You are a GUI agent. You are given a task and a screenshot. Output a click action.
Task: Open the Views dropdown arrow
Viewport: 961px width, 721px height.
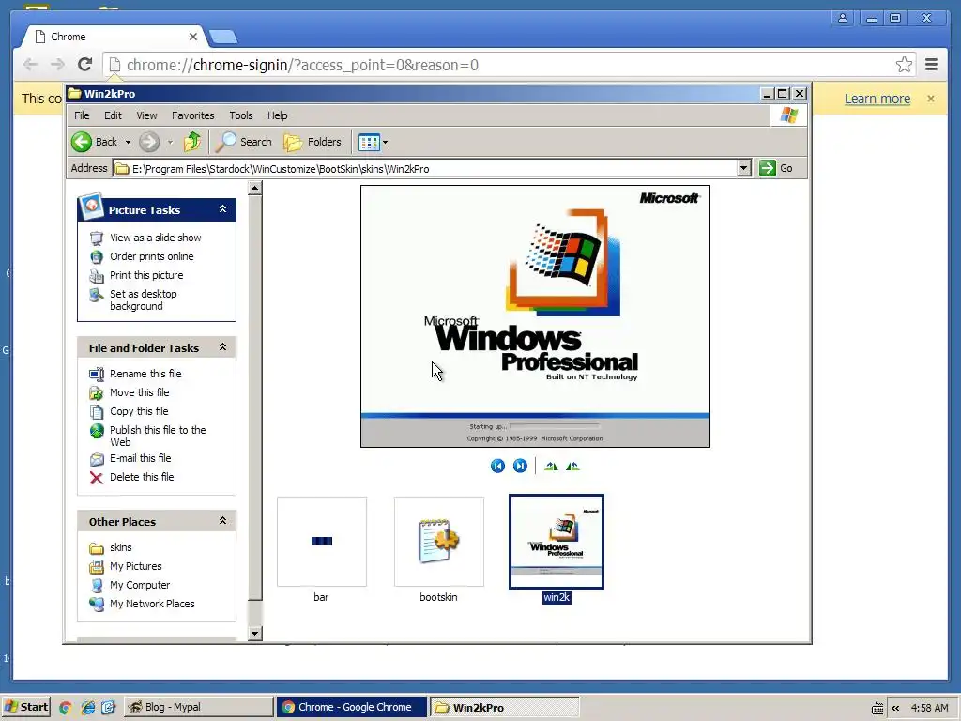click(385, 143)
